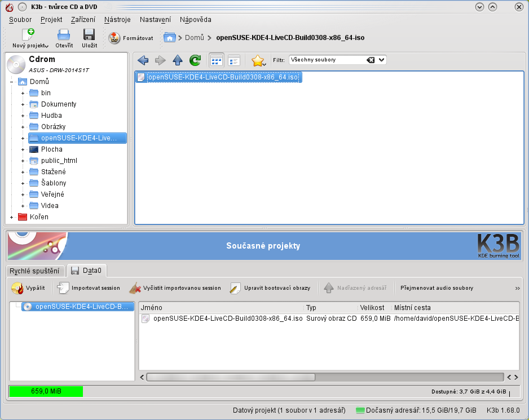Open the Soubor menu

click(20, 20)
